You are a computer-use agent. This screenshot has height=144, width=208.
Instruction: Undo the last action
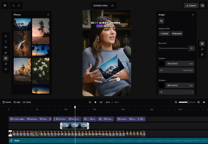[x=14, y=5]
